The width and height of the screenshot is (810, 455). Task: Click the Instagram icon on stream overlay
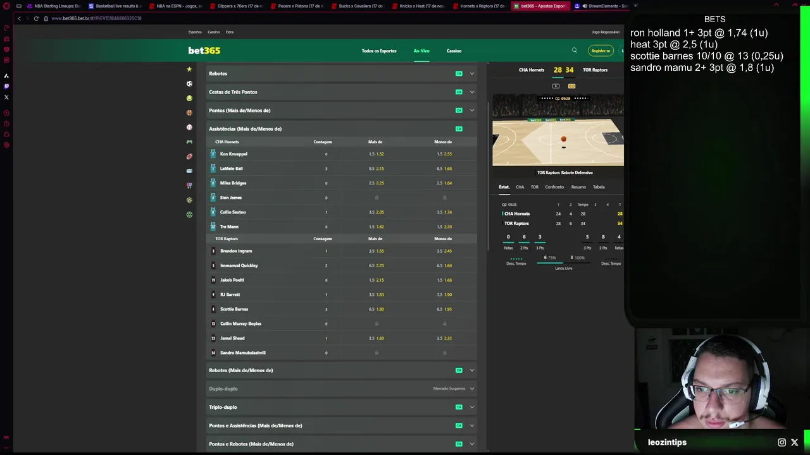782,442
